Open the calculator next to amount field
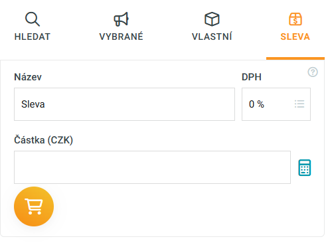The width and height of the screenshot is (328, 243). tap(305, 167)
